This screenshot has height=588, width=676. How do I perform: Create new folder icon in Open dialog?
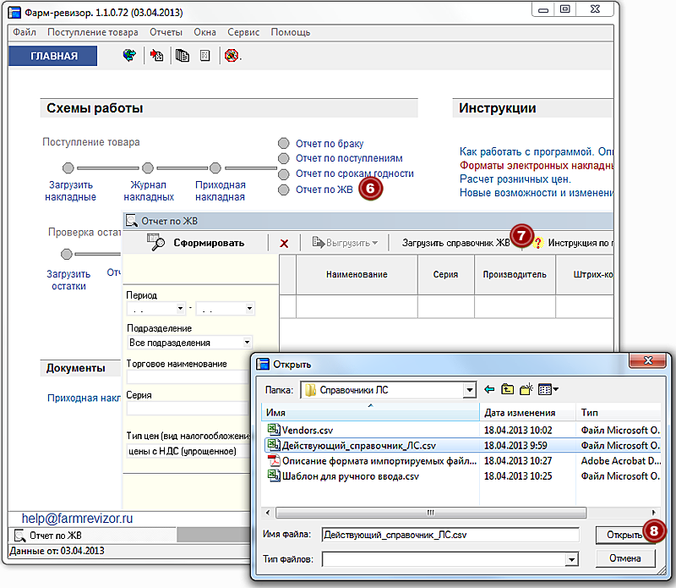tap(526, 389)
